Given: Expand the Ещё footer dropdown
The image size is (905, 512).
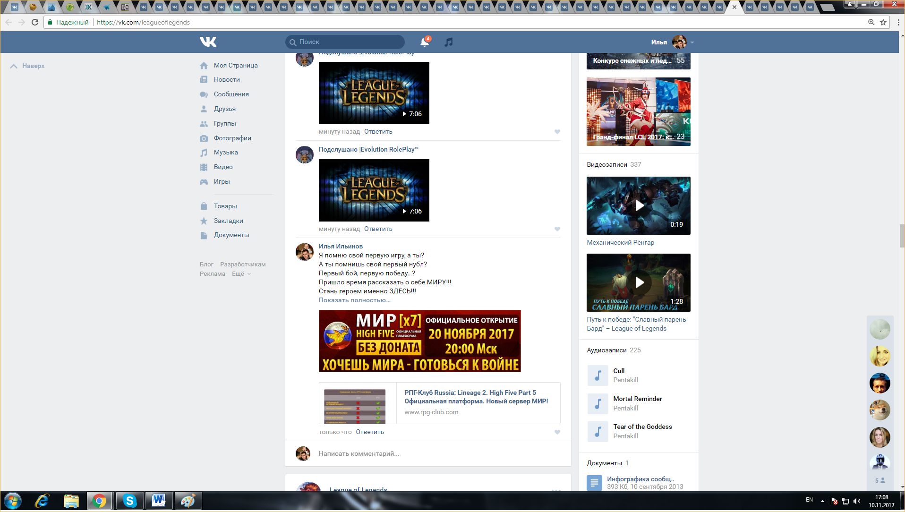Looking at the screenshot, I should tap(241, 273).
